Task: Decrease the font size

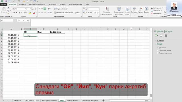Action: click(36, 9)
